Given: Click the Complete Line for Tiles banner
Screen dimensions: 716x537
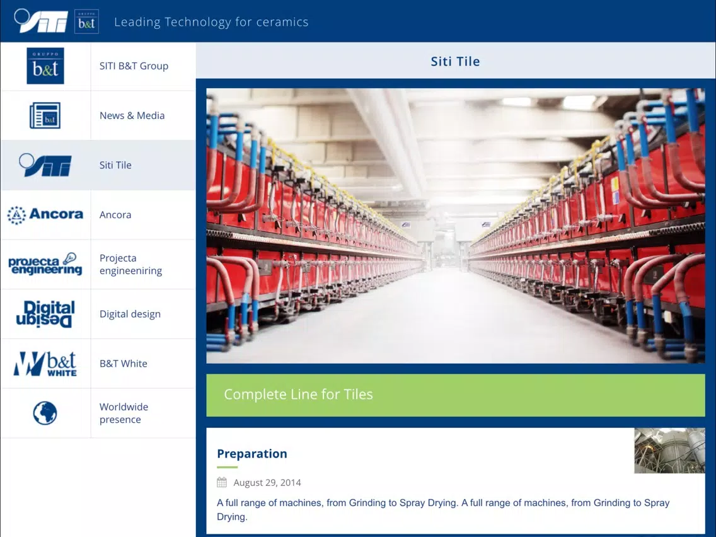Looking at the screenshot, I should (x=455, y=395).
